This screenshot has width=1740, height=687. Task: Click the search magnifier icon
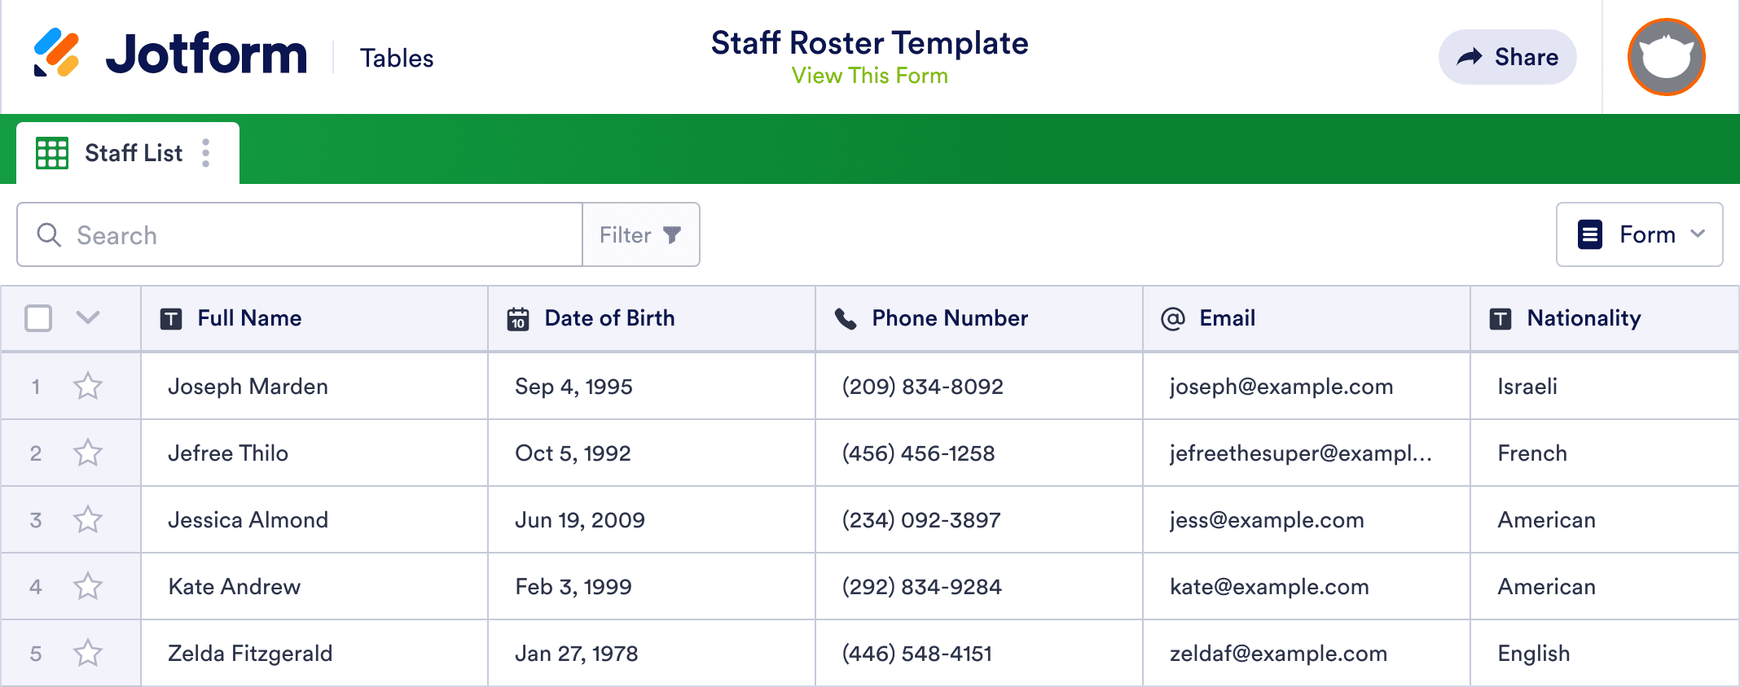coord(48,234)
